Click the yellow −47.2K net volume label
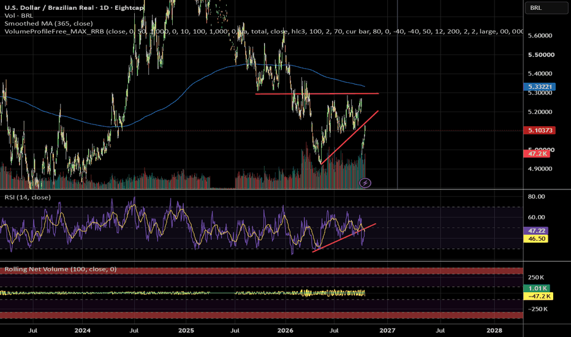The image size is (571, 337). tap(539, 296)
